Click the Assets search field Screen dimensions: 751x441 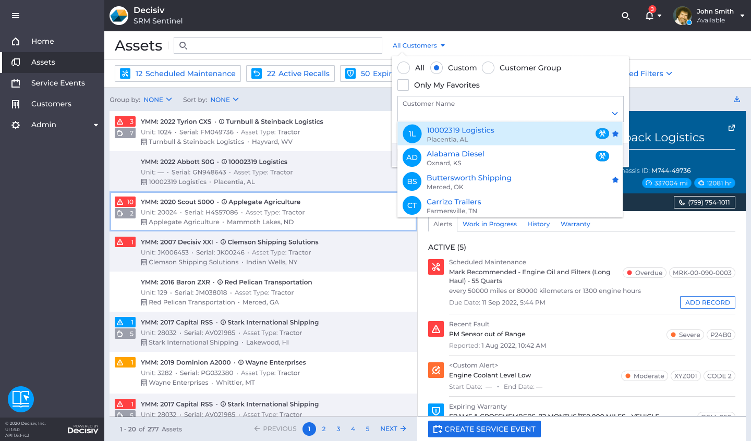pyautogui.click(x=278, y=45)
